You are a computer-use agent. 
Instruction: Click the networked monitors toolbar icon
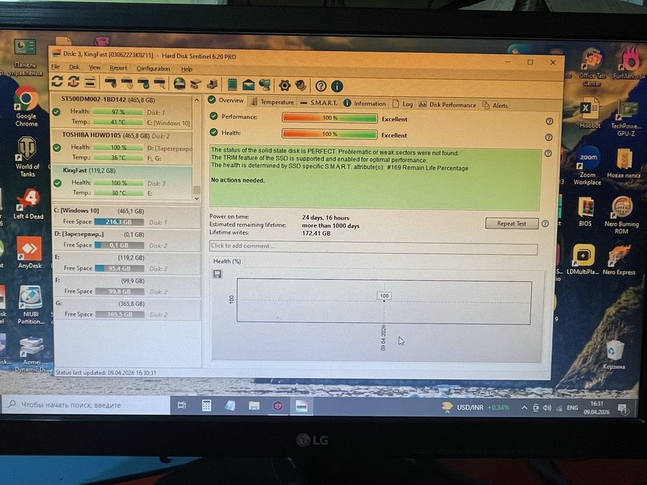pyautogui.click(x=264, y=85)
